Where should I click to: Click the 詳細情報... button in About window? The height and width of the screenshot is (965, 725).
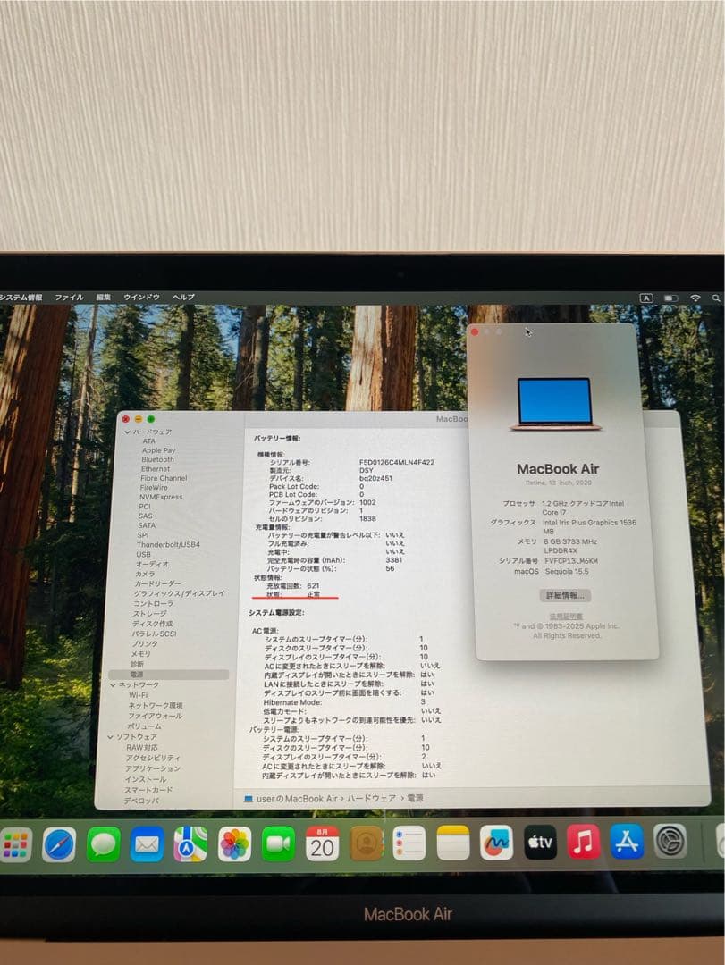(565, 595)
